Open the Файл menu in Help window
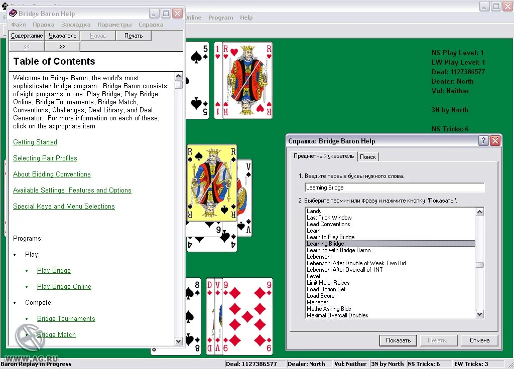Image resolution: width=514 pixels, height=369 pixels. (x=19, y=25)
